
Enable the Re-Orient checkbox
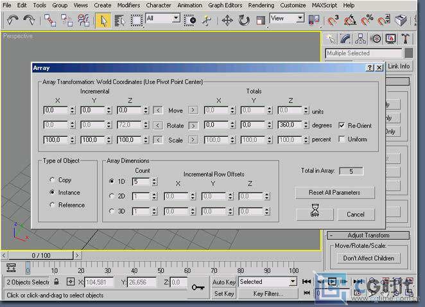(x=342, y=125)
